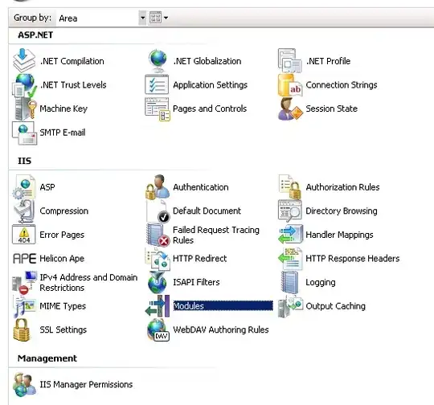Open the Authentication feature icon
Image resolution: width=434 pixels, height=405 pixels.
158,187
